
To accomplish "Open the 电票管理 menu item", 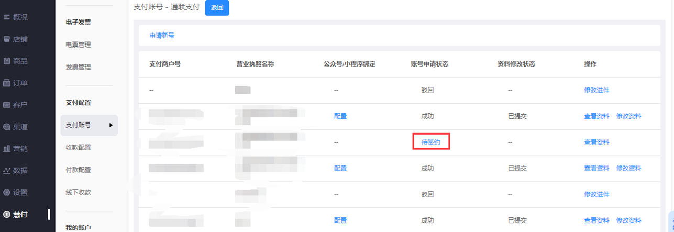I will 78,45.
